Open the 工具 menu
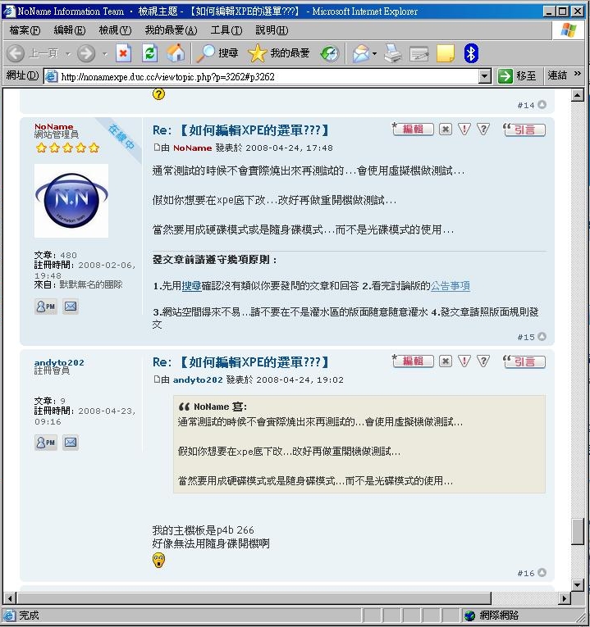 tap(226, 30)
